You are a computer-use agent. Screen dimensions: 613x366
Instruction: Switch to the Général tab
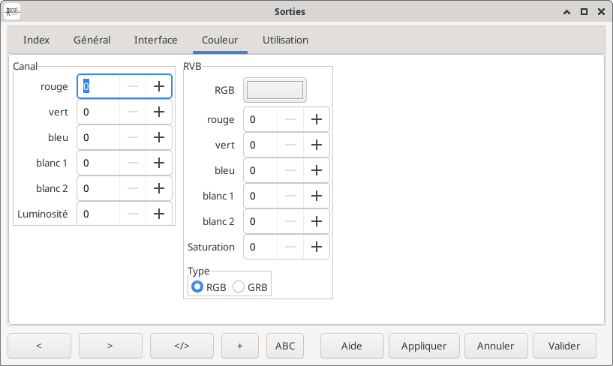pyautogui.click(x=92, y=40)
